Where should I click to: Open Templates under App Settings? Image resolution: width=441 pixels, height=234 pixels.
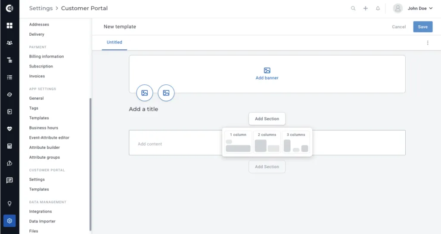pos(39,118)
